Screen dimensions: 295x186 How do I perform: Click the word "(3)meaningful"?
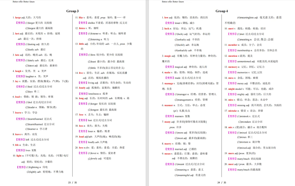tap(182, 175)
